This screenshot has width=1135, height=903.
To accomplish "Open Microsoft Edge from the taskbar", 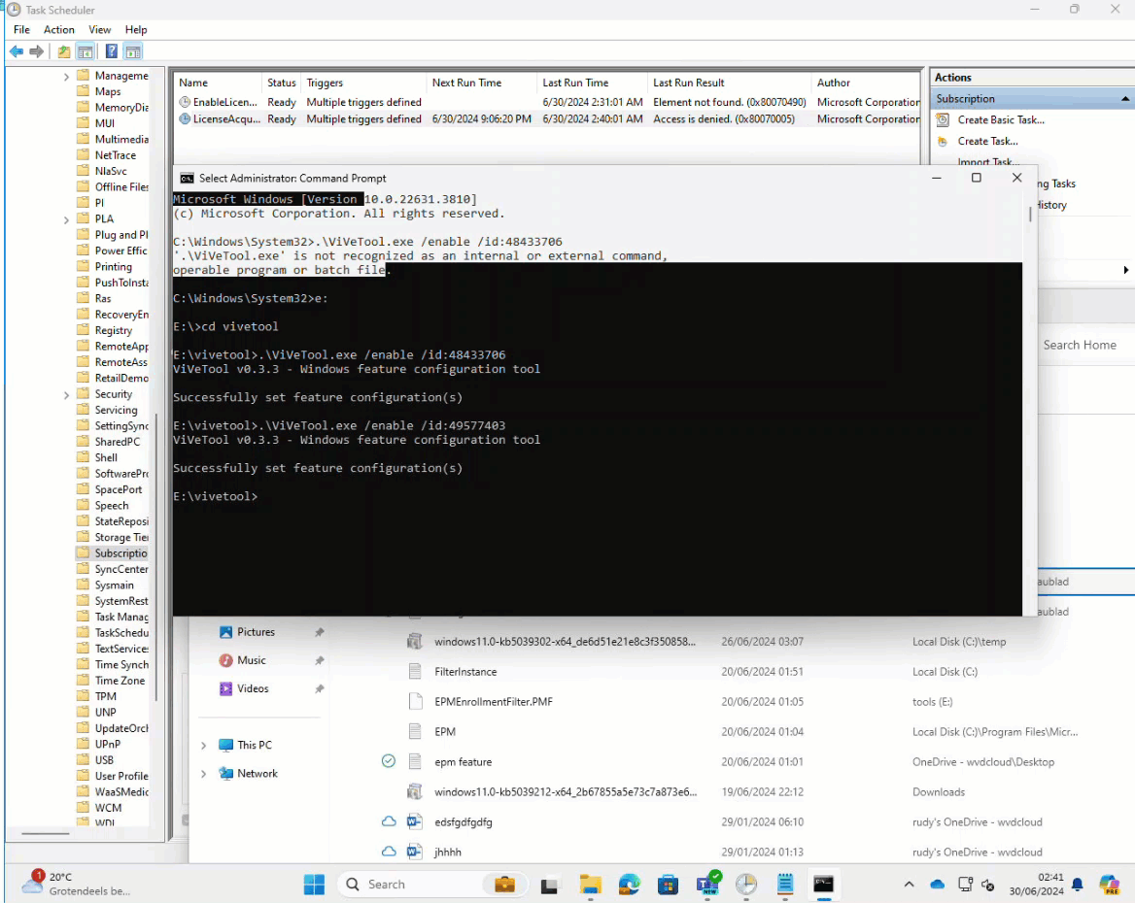I will click(630, 885).
